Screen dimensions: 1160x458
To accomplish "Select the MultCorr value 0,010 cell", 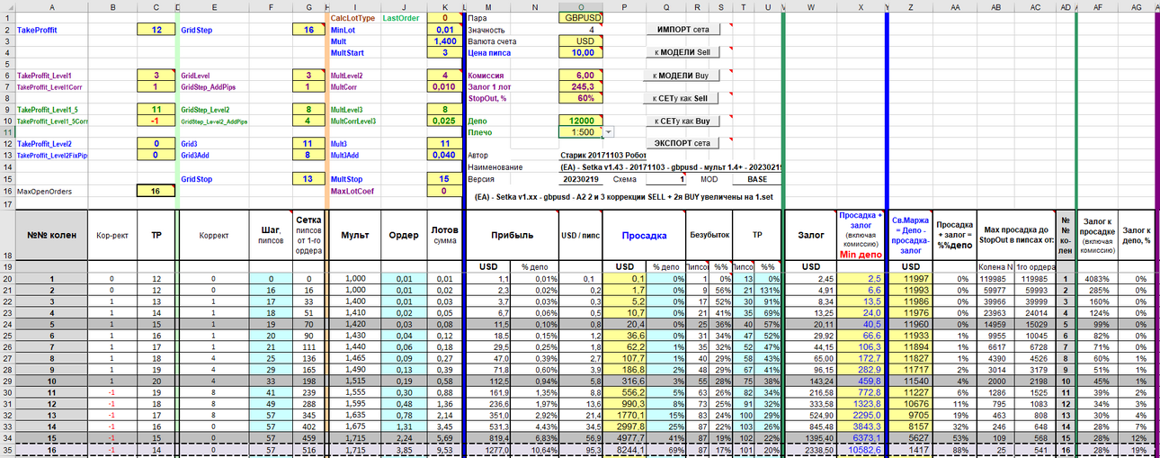I will [x=443, y=87].
